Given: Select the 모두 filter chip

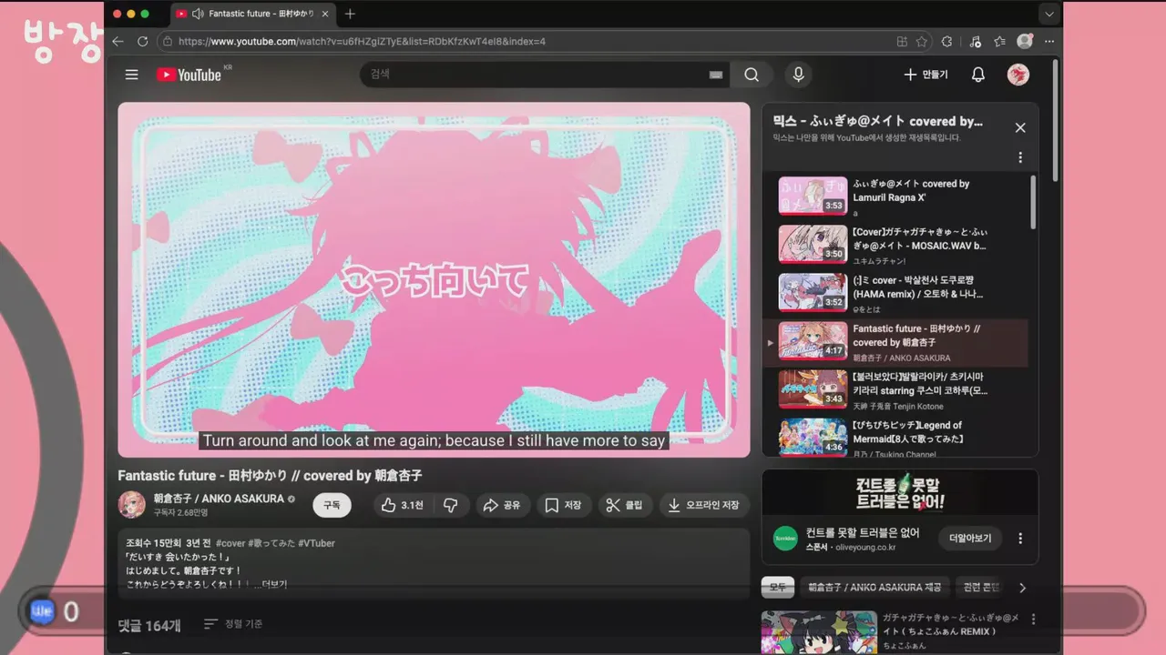Looking at the screenshot, I should (778, 588).
